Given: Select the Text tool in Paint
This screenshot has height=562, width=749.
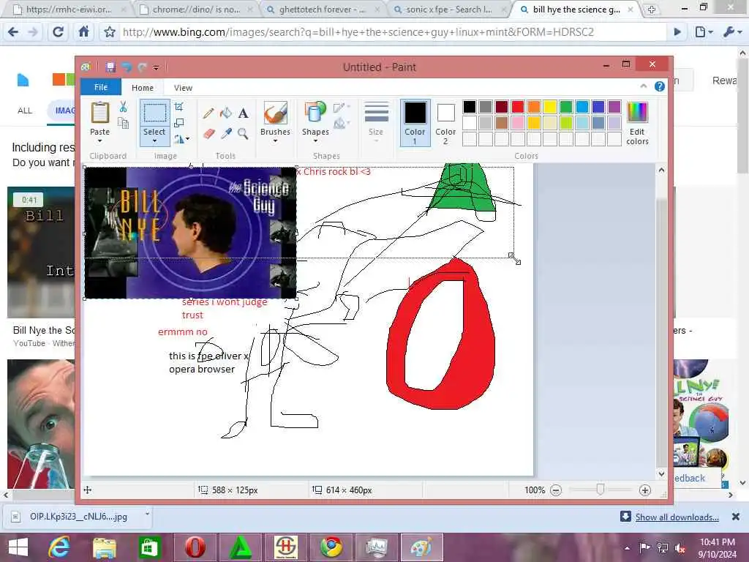Looking at the screenshot, I should pyautogui.click(x=243, y=113).
